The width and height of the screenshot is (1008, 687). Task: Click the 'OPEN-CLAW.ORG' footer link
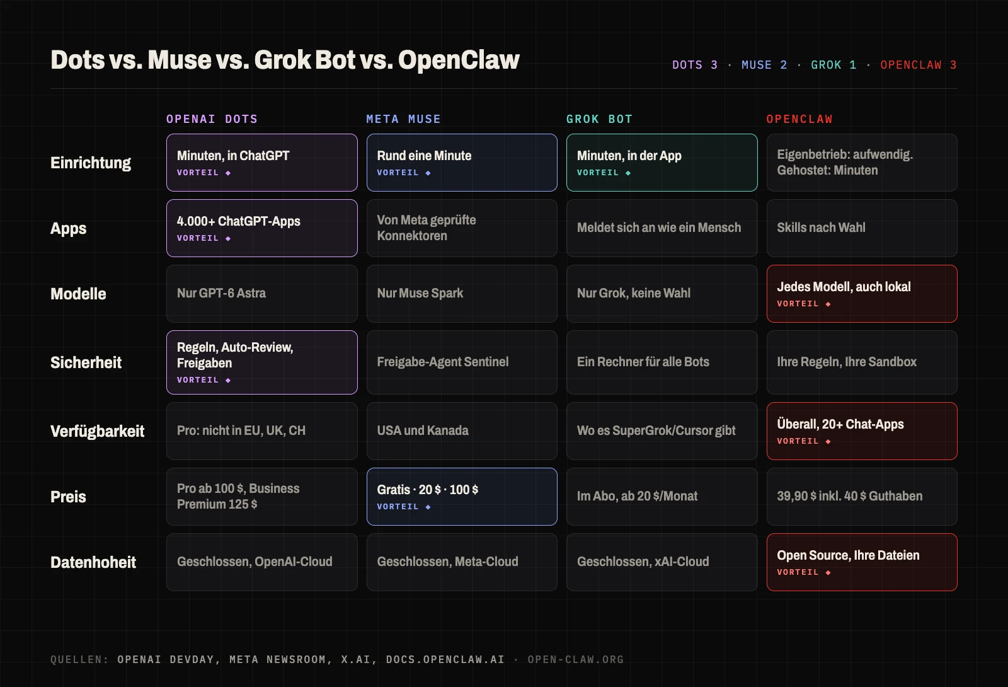point(576,659)
